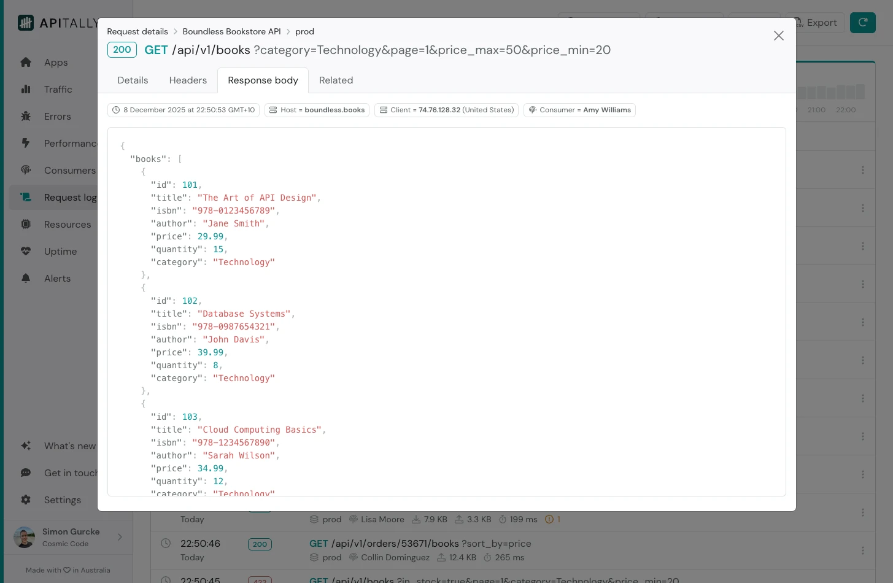The width and height of the screenshot is (893, 583).
Task: Select the Performance lightning bolt icon
Action: [26, 144]
